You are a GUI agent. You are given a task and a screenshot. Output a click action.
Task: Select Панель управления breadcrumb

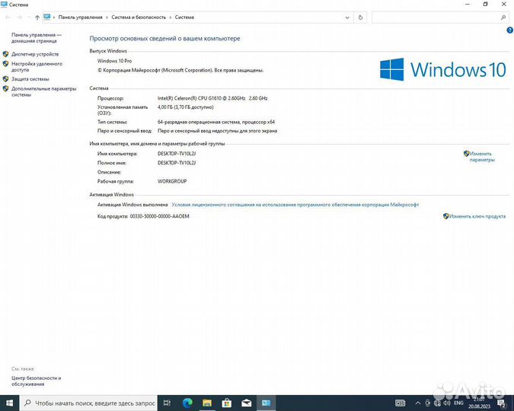80,18
